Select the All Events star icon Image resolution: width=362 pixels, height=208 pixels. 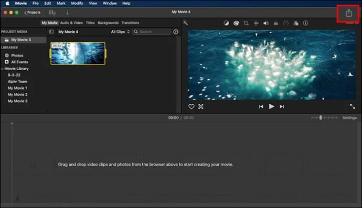[7, 62]
